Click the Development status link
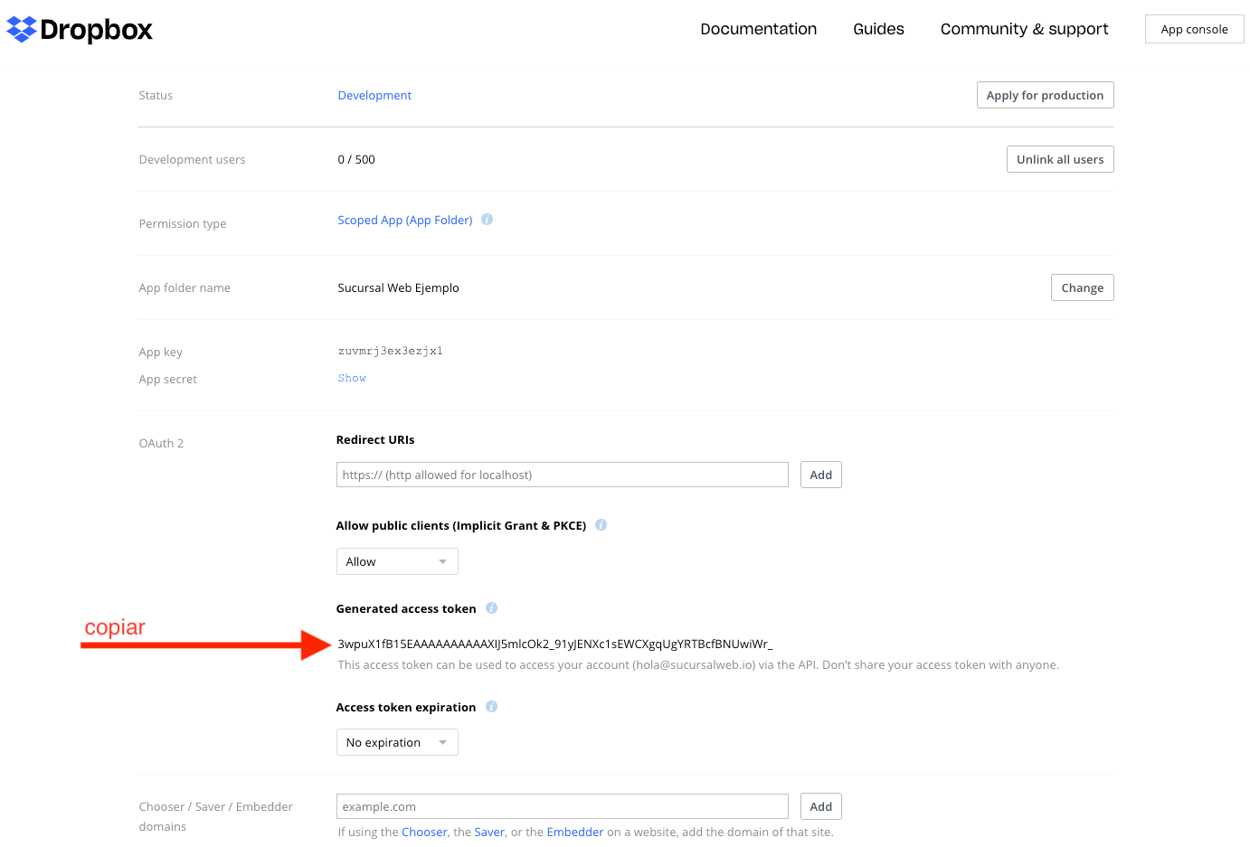This screenshot has height=847, width=1250. point(374,95)
